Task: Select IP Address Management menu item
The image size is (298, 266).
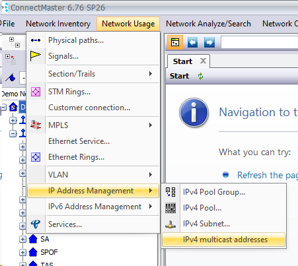Action: 93,191
